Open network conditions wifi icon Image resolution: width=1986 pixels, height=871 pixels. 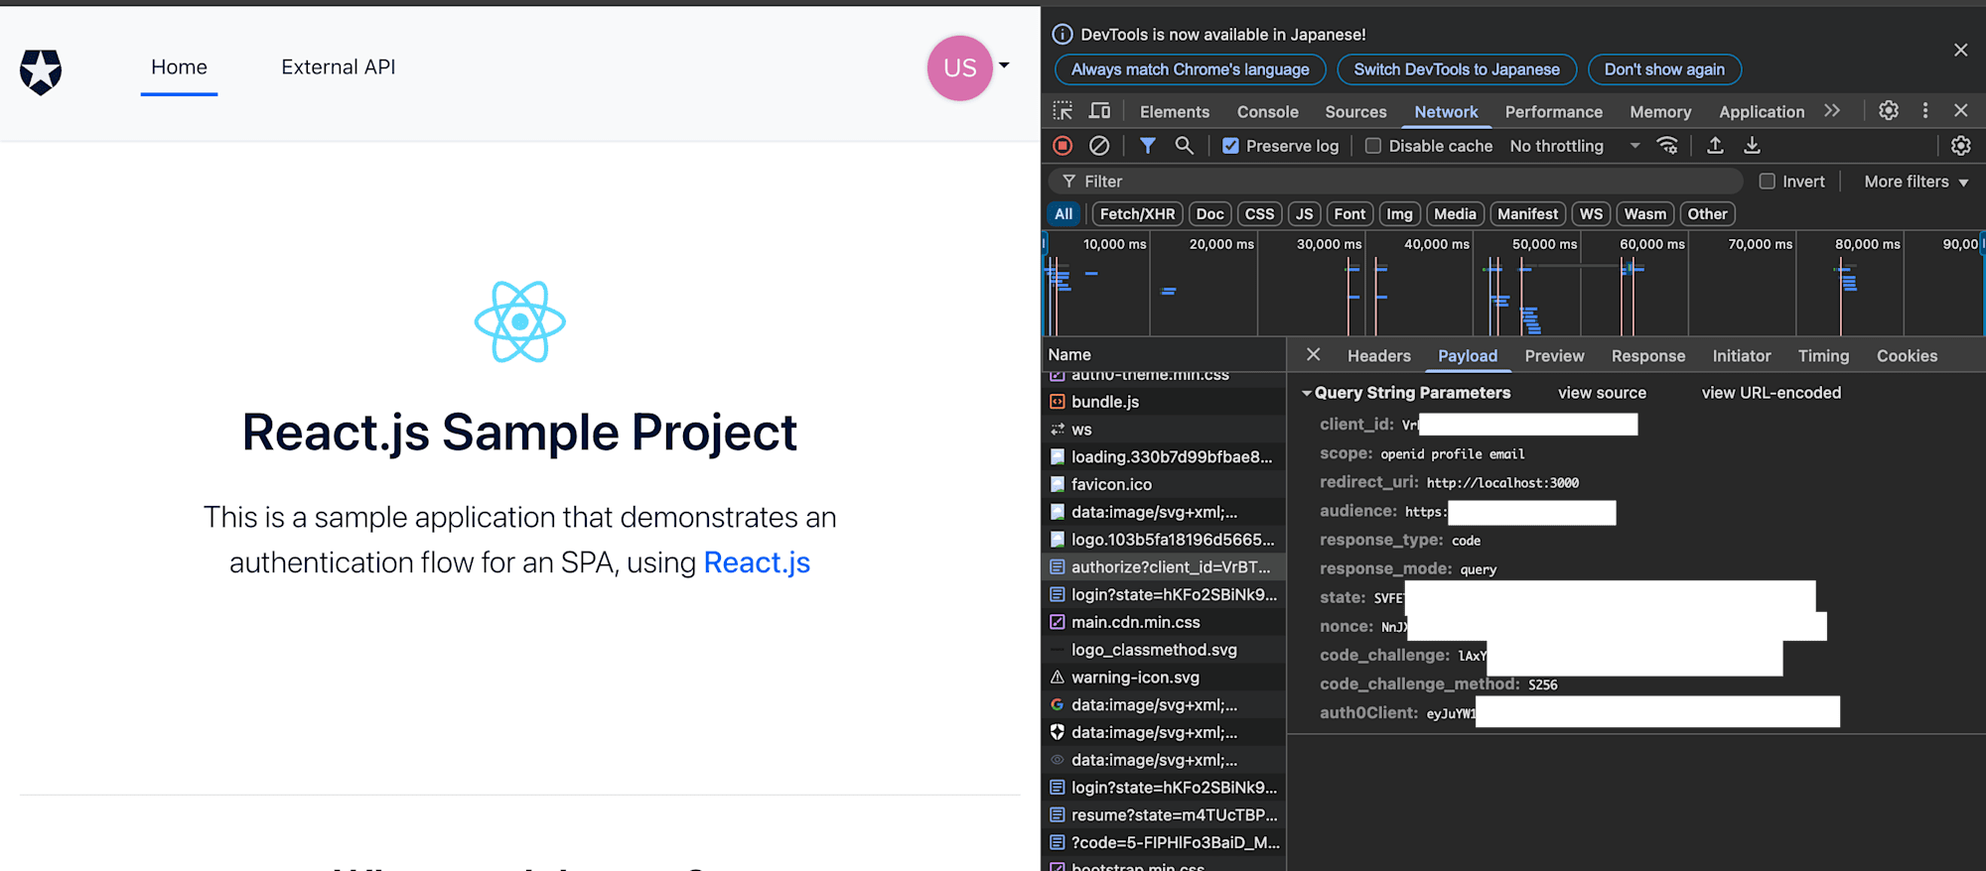tap(1667, 146)
